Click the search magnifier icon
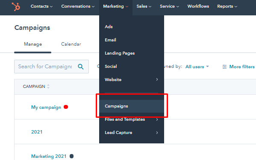 pyautogui.click(x=81, y=67)
